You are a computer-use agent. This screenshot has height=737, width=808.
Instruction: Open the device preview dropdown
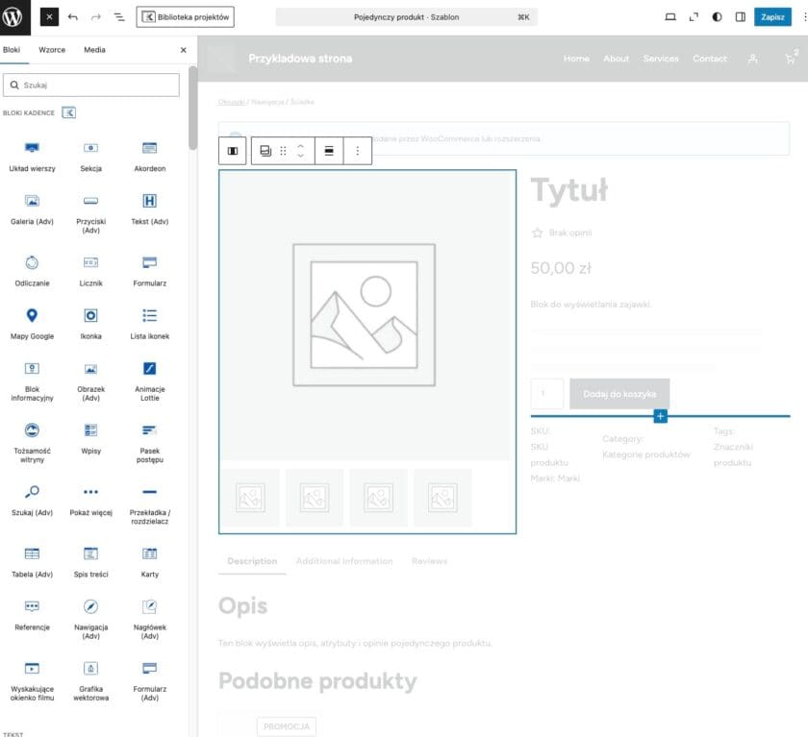pos(670,17)
